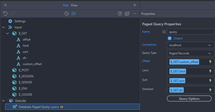Open the Query Type dropdown
Viewport: 215px width, 112px height.
pos(190,53)
